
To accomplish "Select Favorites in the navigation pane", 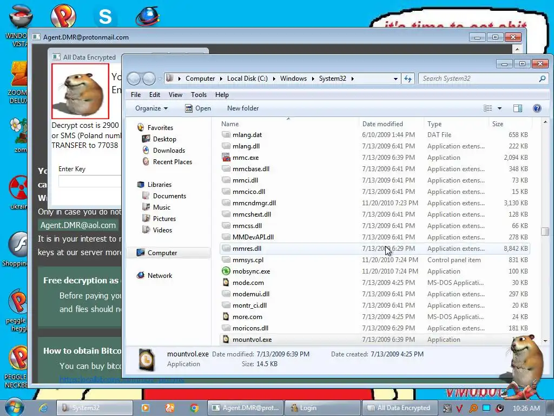I will (160, 128).
